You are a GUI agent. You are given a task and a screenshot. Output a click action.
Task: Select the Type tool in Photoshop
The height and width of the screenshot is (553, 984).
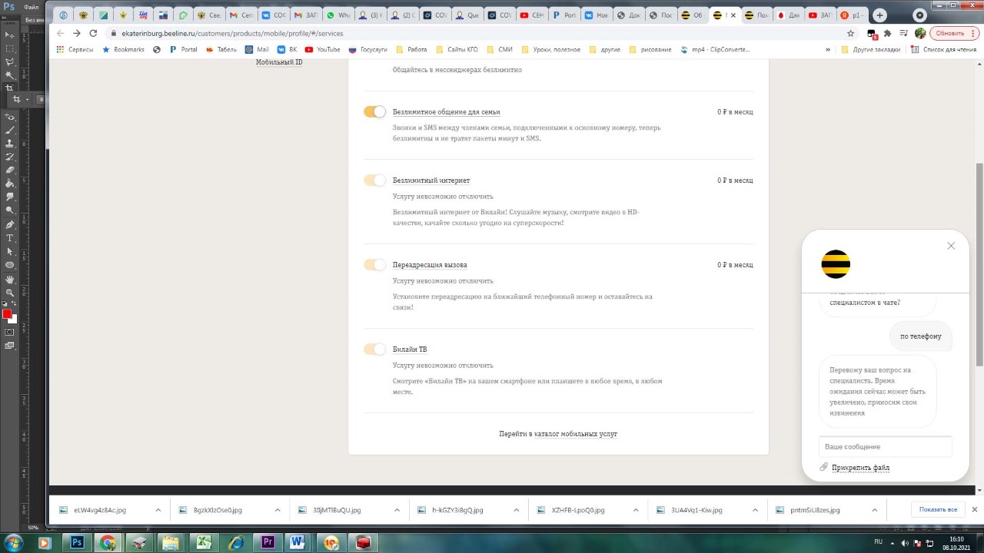10,238
